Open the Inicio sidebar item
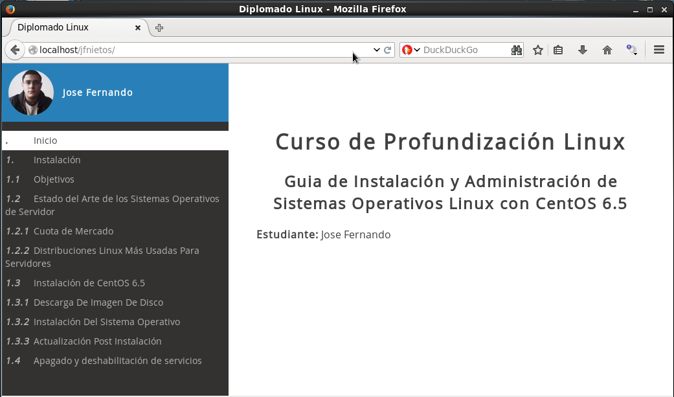The height and width of the screenshot is (397, 674). pyautogui.click(x=45, y=141)
